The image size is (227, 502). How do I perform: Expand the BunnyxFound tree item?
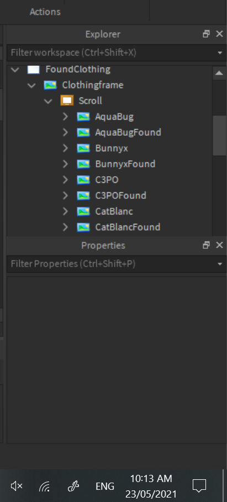tap(66, 164)
